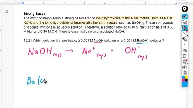Pick the yellow color swatch

click(186, 77)
